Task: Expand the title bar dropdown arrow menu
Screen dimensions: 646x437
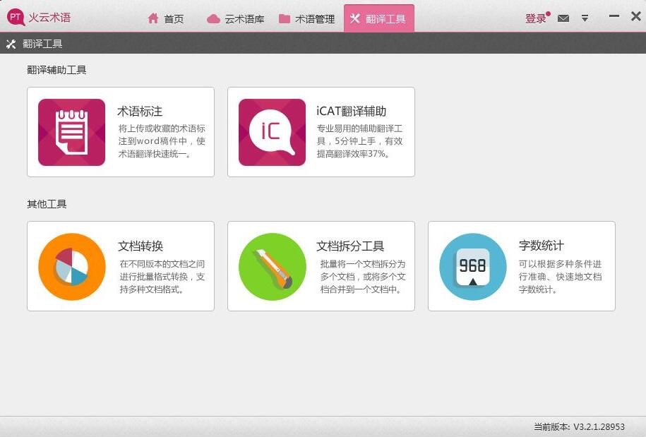Action: (x=585, y=18)
